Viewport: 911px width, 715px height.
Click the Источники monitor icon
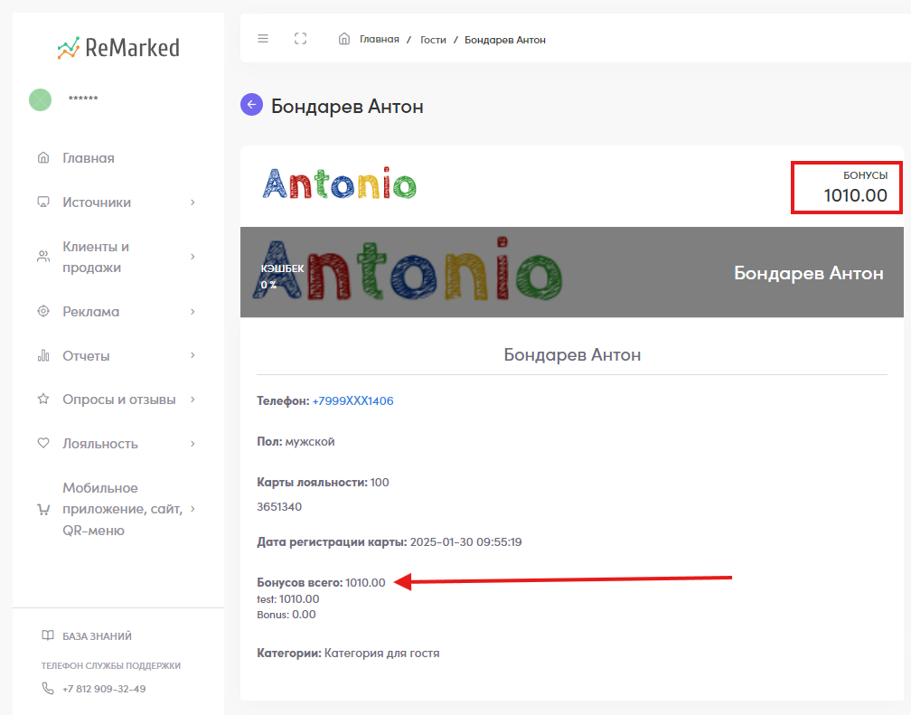point(43,202)
